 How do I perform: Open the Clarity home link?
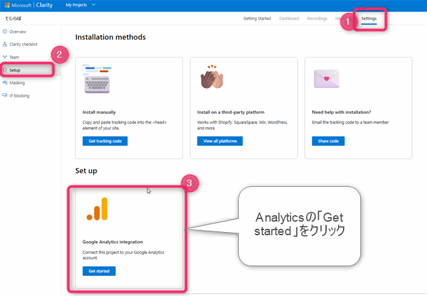[x=45, y=5]
